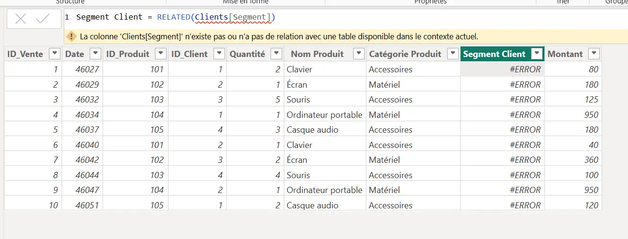Open the ID_Produit column filter dropdown

pyautogui.click(x=161, y=54)
